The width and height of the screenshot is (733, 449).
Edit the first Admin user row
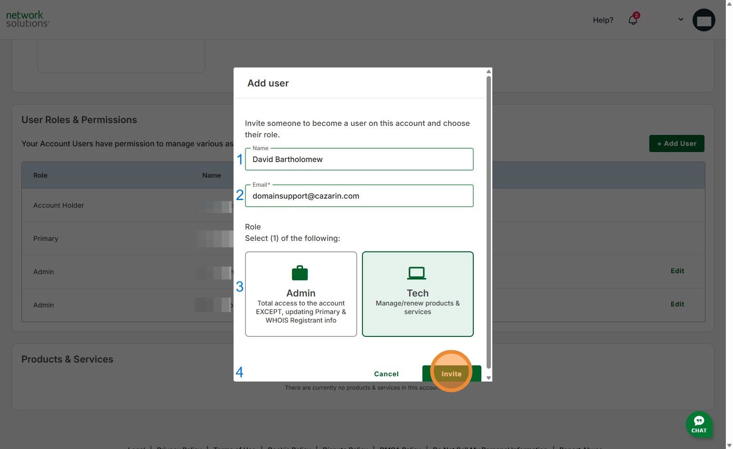pyautogui.click(x=677, y=271)
